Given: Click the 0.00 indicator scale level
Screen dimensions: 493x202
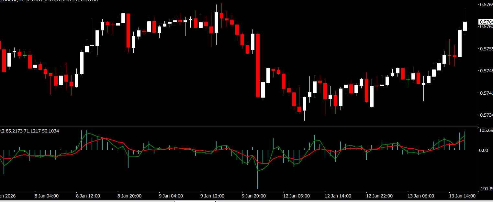Looking at the screenshot, I should point(484,150).
